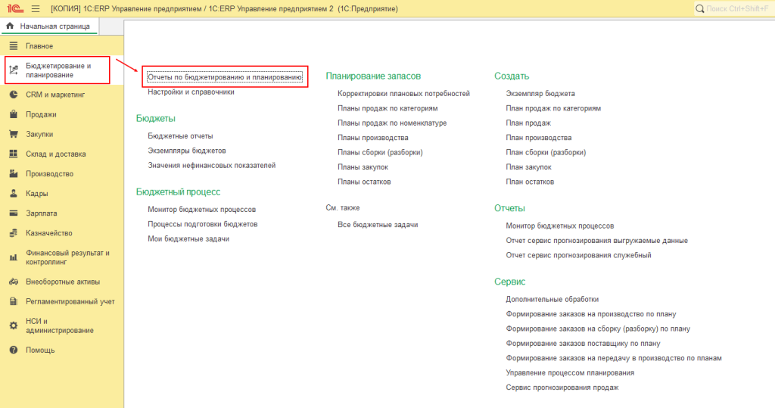Click the Помощь question mark icon
The width and height of the screenshot is (775, 408).
pos(13,350)
